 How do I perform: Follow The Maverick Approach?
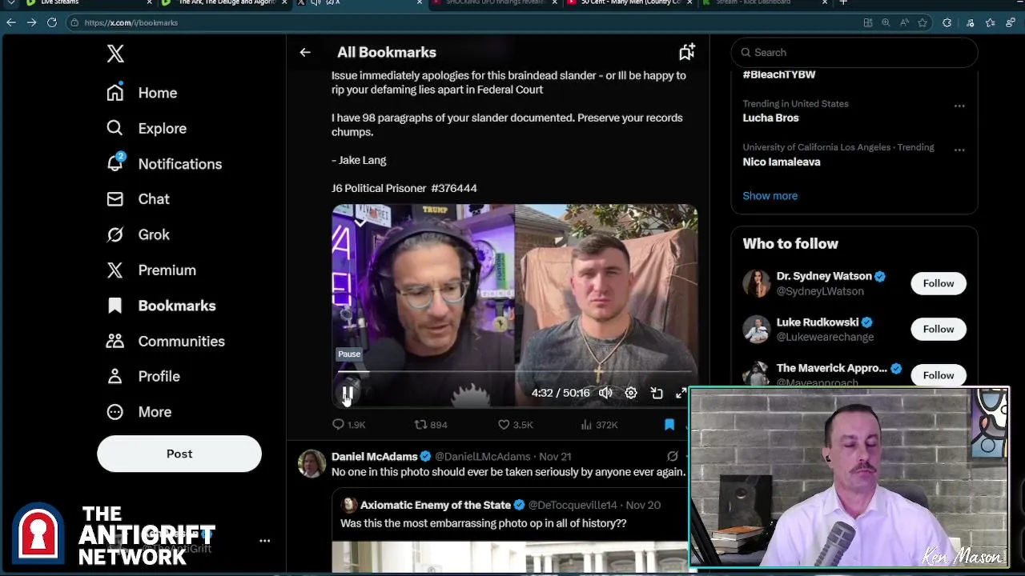938,375
